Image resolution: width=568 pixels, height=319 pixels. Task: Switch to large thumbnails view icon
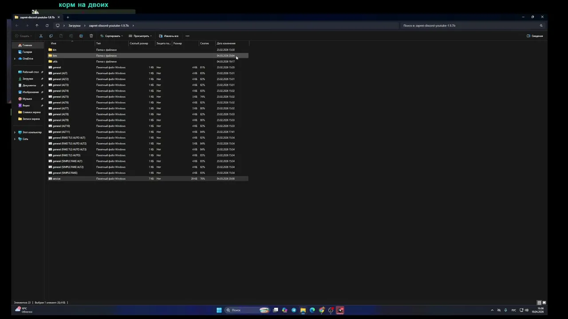[x=544, y=303]
